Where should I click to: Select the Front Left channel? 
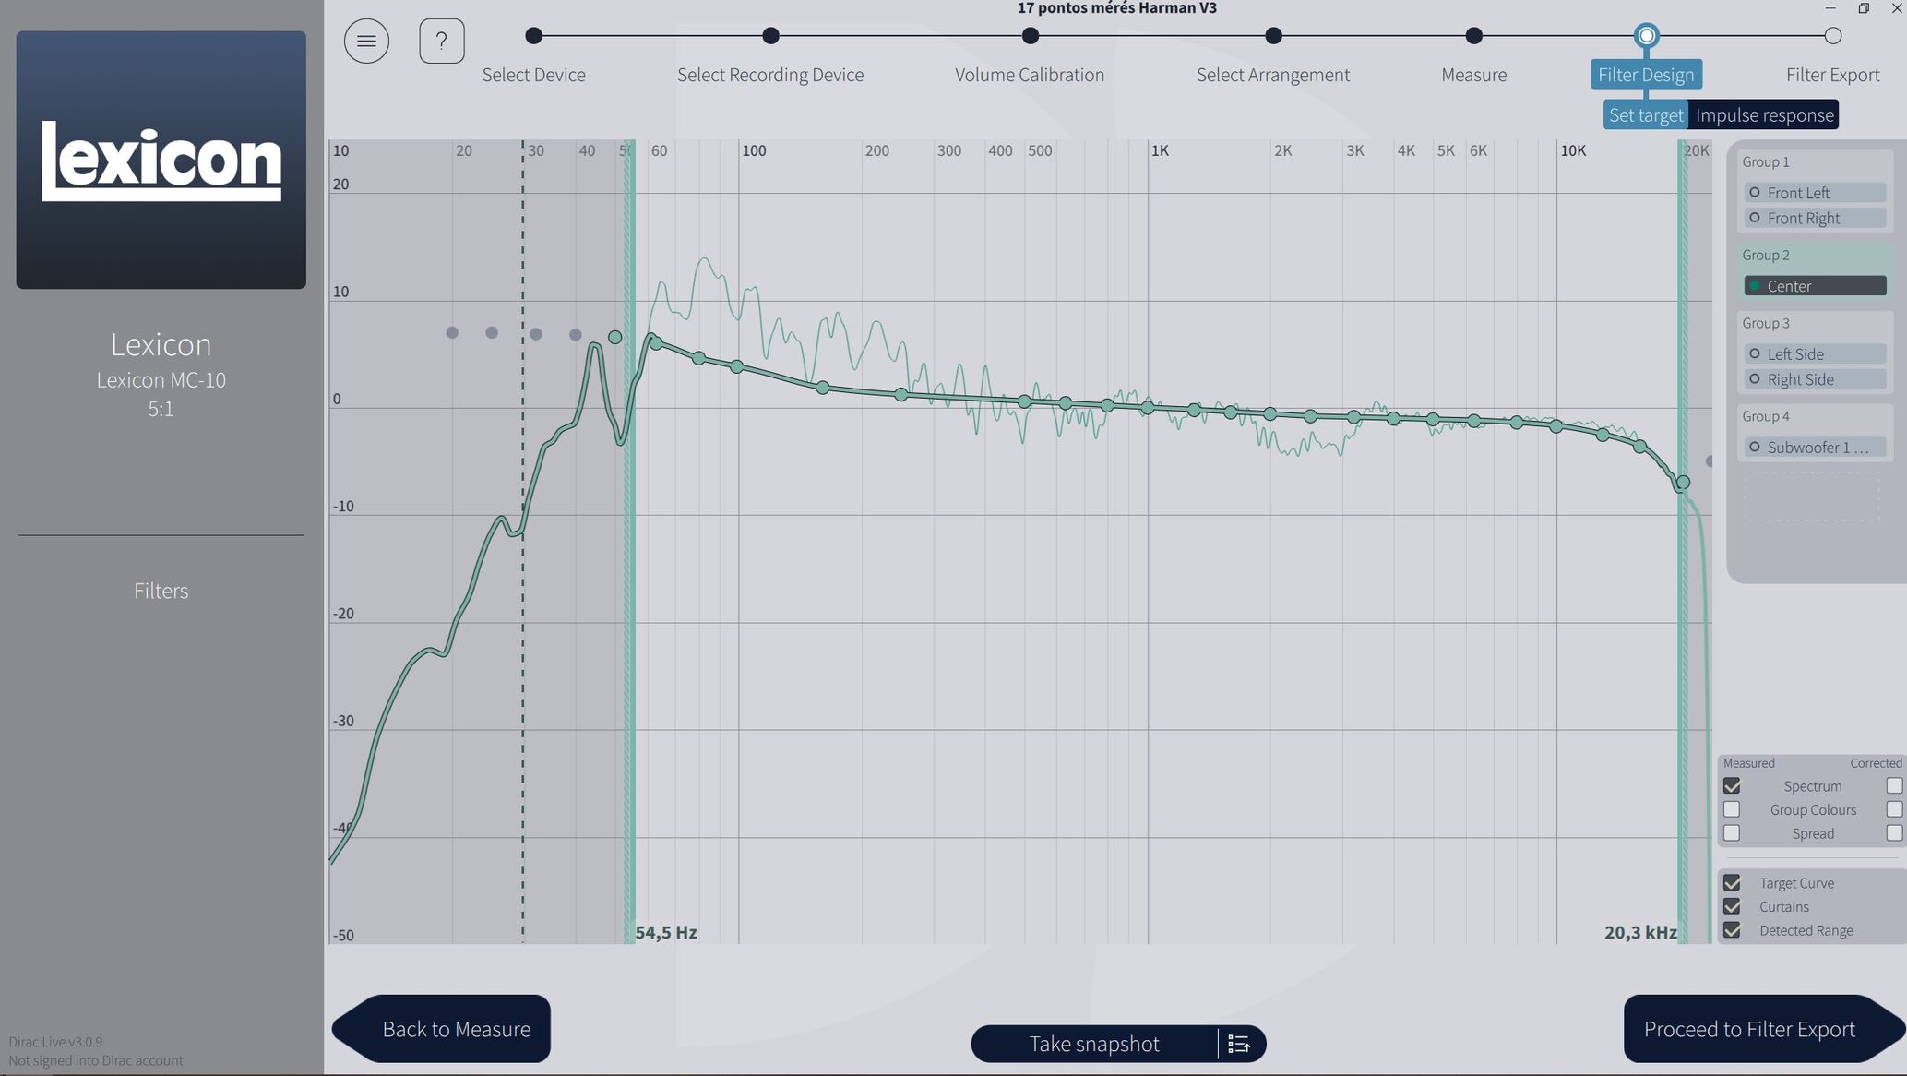(1814, 193)
